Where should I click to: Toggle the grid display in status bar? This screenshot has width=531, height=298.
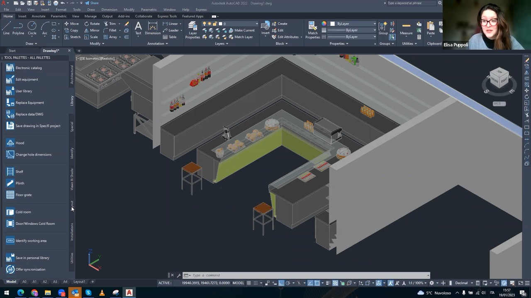(x=249, y=283)
